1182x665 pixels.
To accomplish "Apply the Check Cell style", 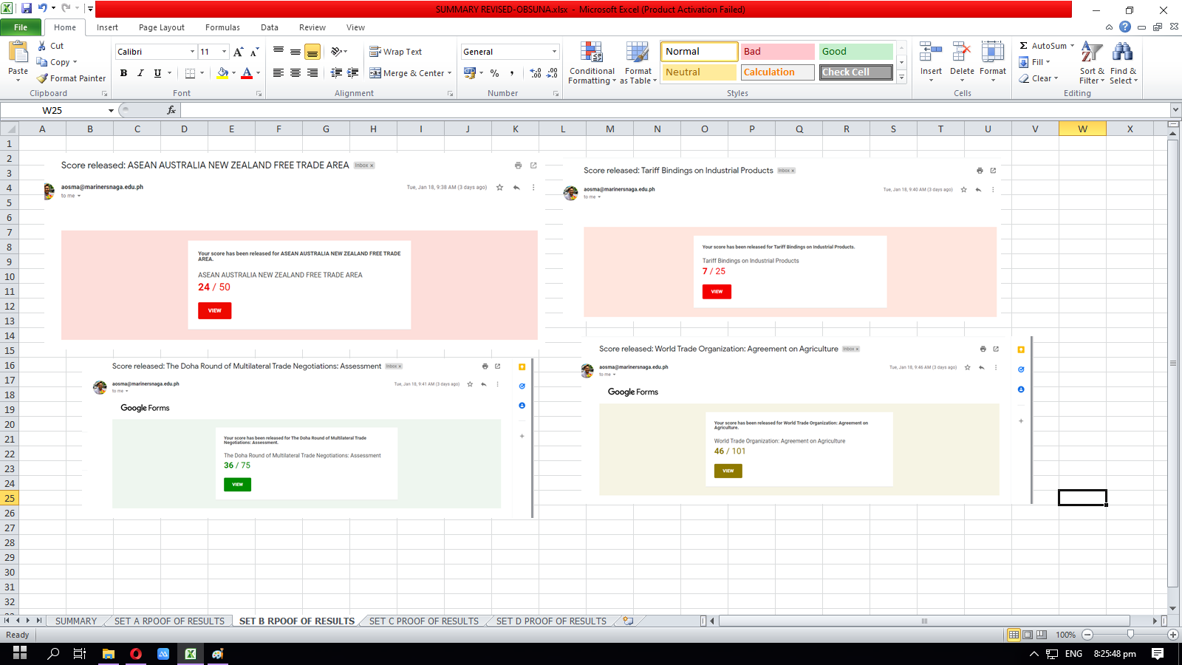I will click(856, 72).
